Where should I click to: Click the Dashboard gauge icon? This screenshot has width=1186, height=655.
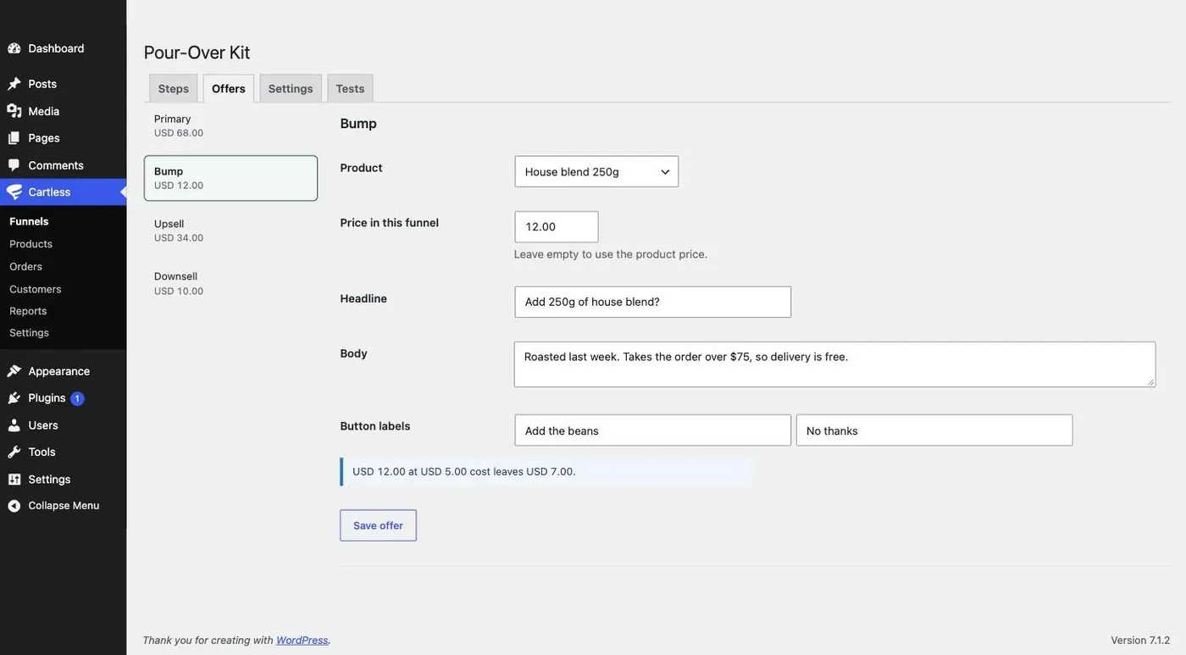(x=14, y=48)
